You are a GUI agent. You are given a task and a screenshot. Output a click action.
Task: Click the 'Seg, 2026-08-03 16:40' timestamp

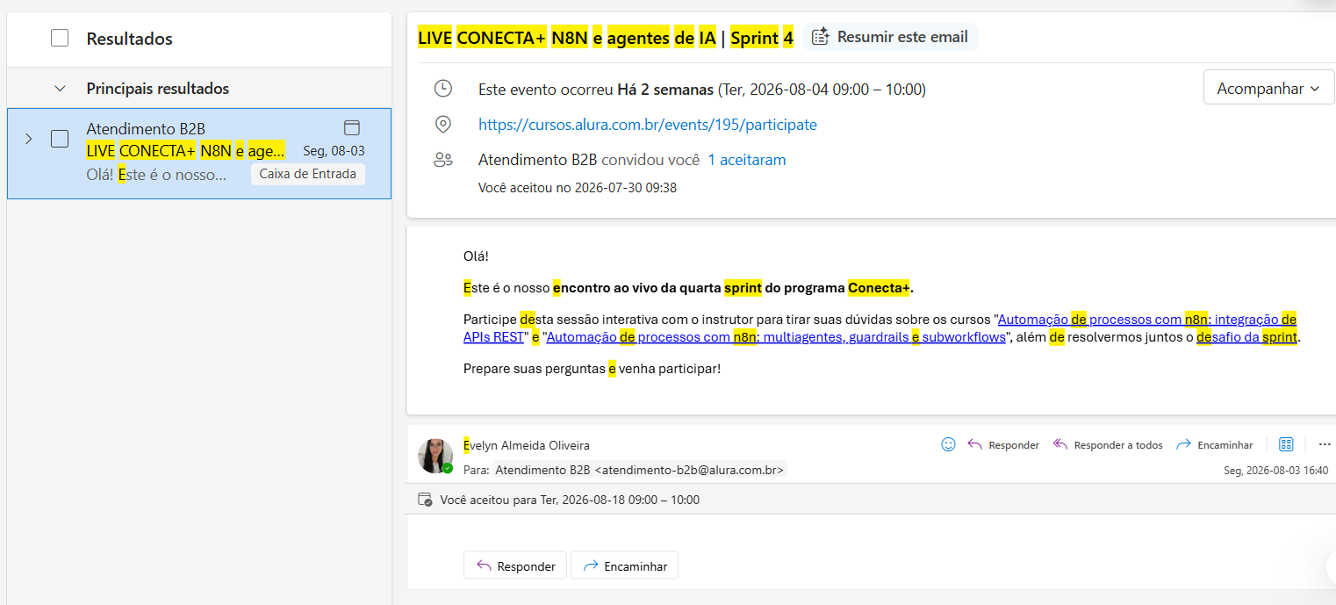point(1276,471)
